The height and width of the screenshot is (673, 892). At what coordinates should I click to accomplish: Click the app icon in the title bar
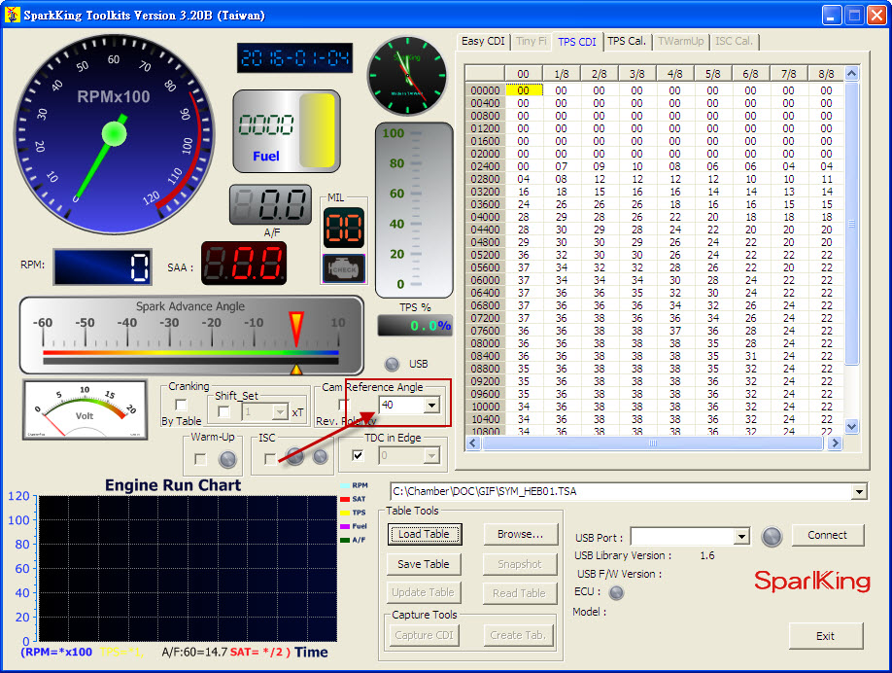[13, 15]
